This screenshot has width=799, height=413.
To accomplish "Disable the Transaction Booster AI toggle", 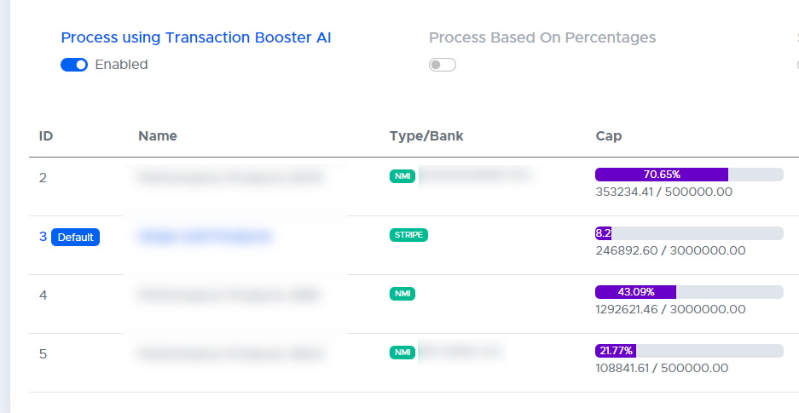I will (x=74, y=65).
